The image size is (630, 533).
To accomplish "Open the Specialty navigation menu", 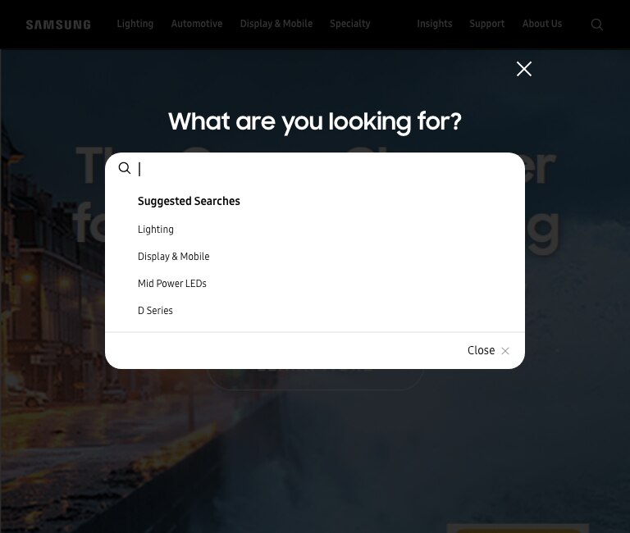I will pyautogui.click(x=350, y=24).
